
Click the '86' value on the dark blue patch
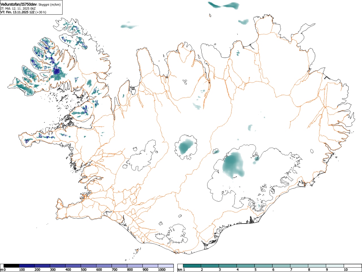click(x=57, y=68)
